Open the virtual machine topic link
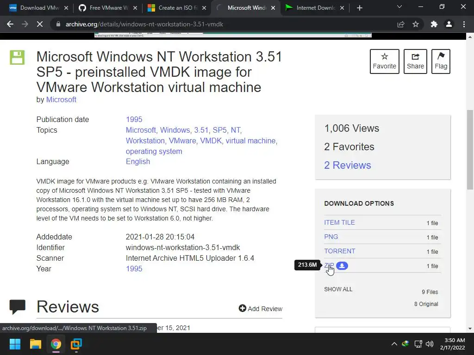This screenshot has width=474, height=355. (x=251, y=141)
